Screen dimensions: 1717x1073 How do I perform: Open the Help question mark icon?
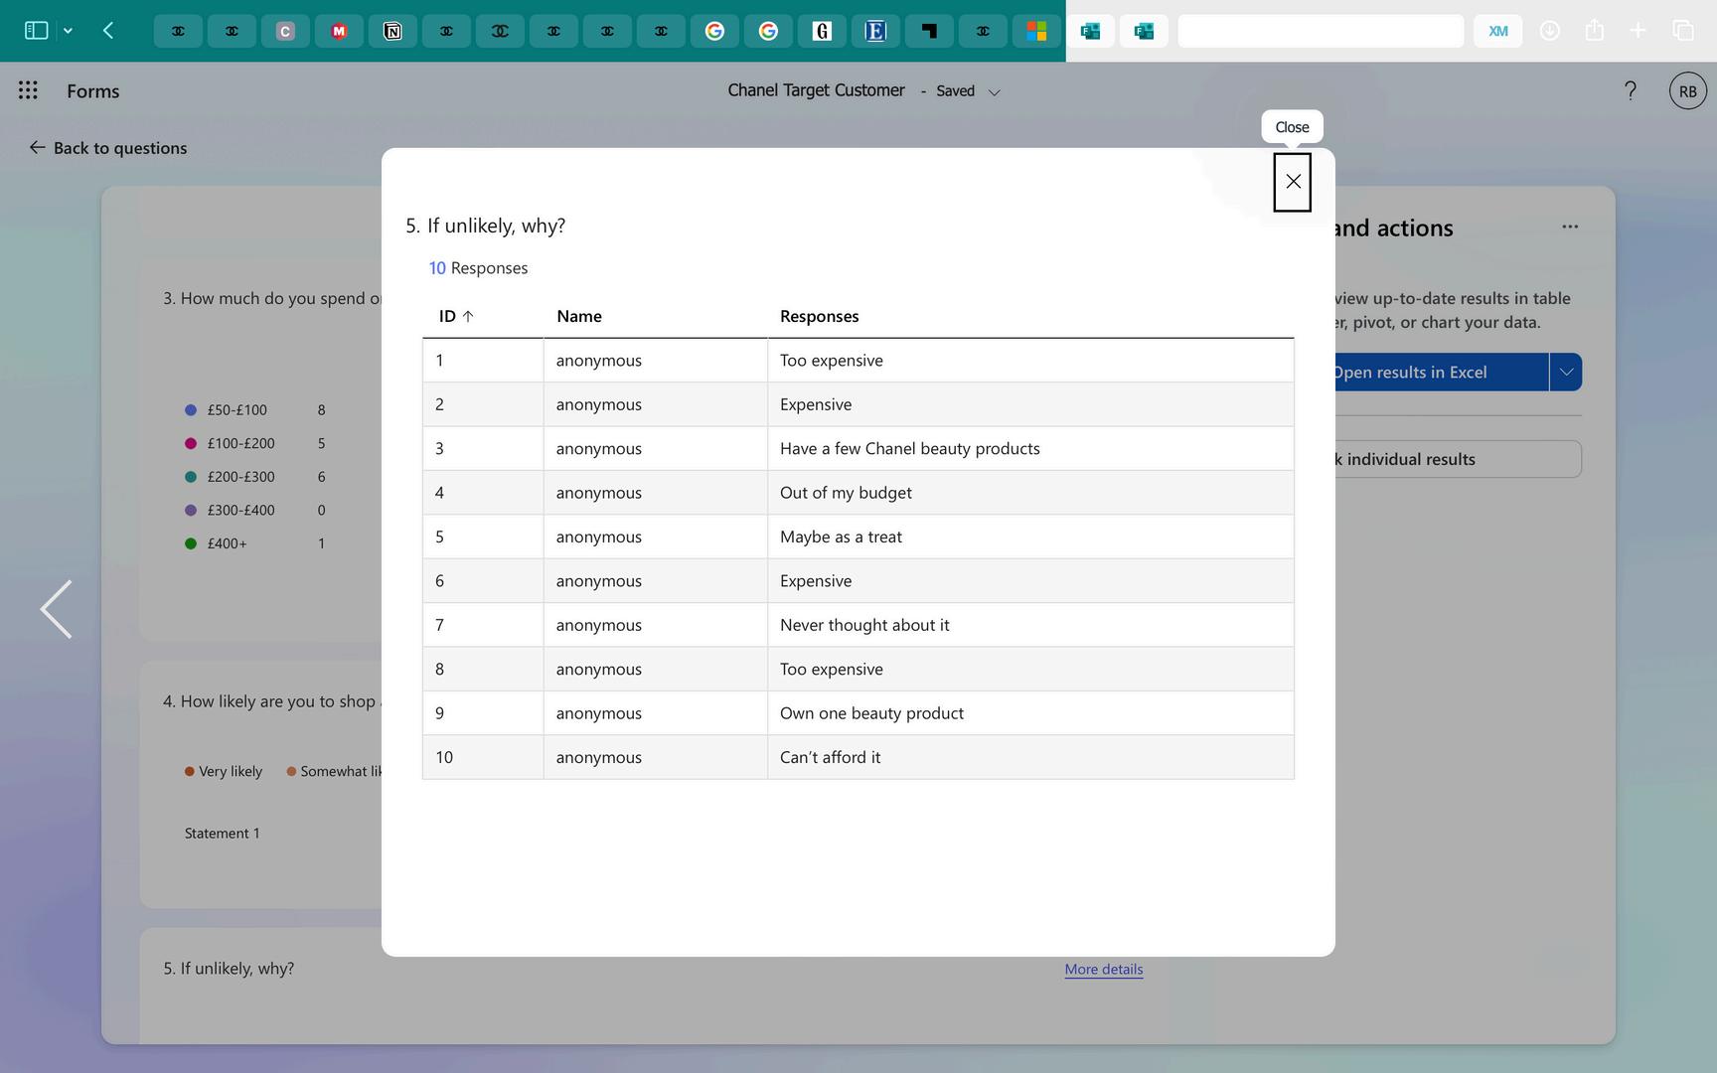pos(1631,90)
